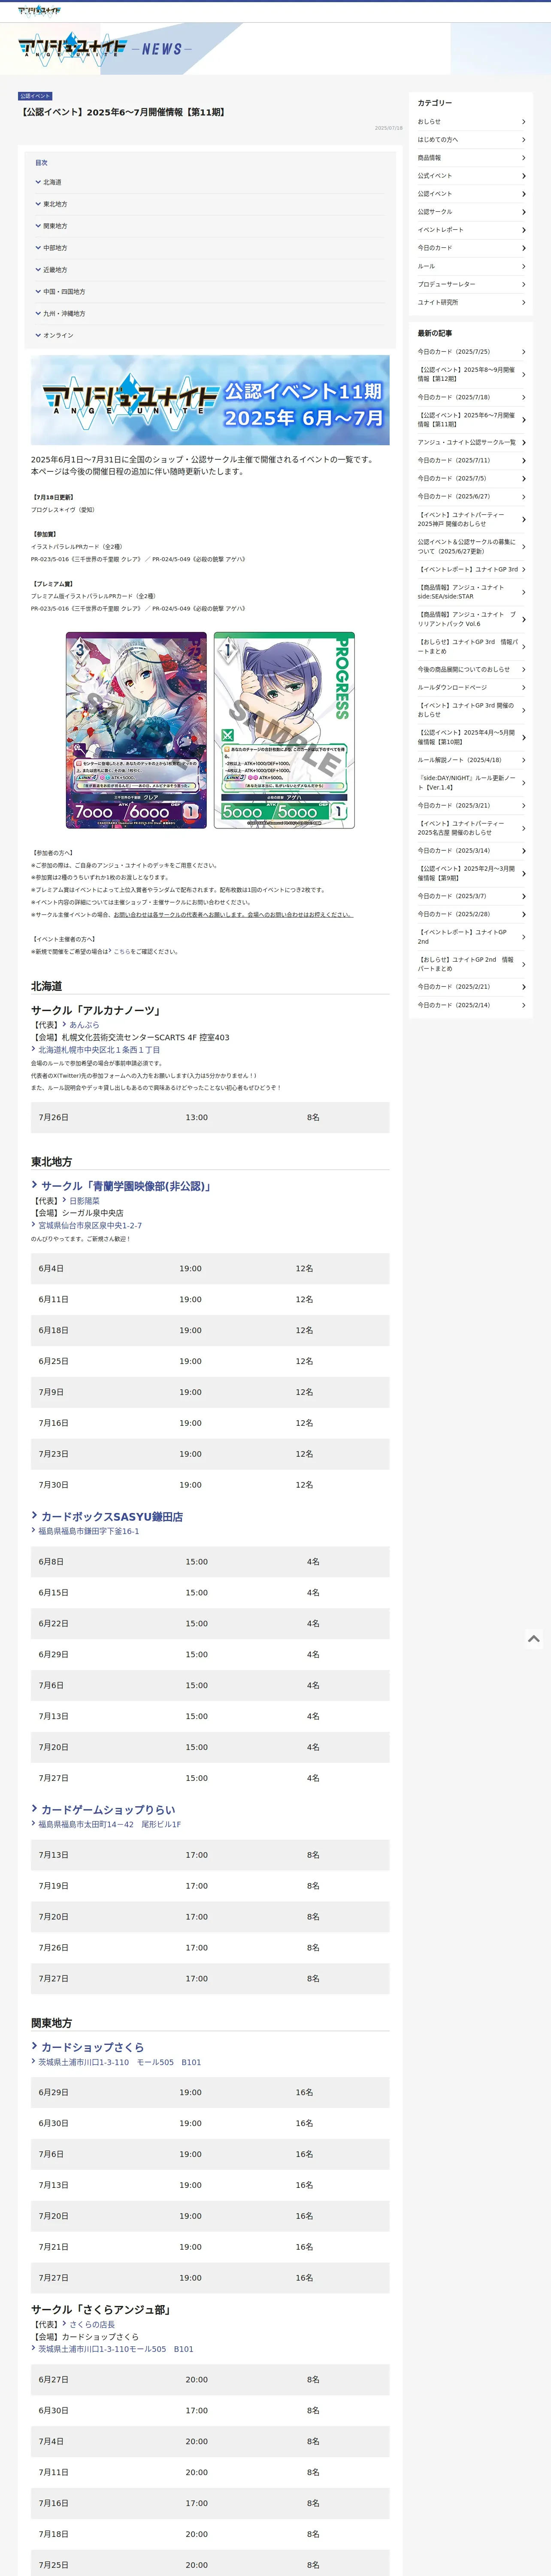Image resolution: width=551 pixels, height=2576 pixels.
Task: Click chevron beside 今日のカード（2025/2/21）
Action: (523, 987)
